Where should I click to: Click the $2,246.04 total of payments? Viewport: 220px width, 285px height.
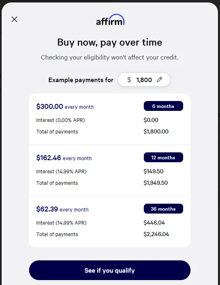point(156,234)
